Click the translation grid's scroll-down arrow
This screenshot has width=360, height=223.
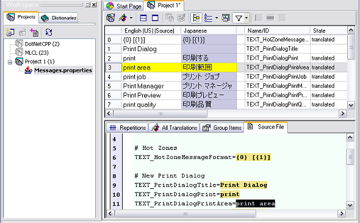(351, 105)
